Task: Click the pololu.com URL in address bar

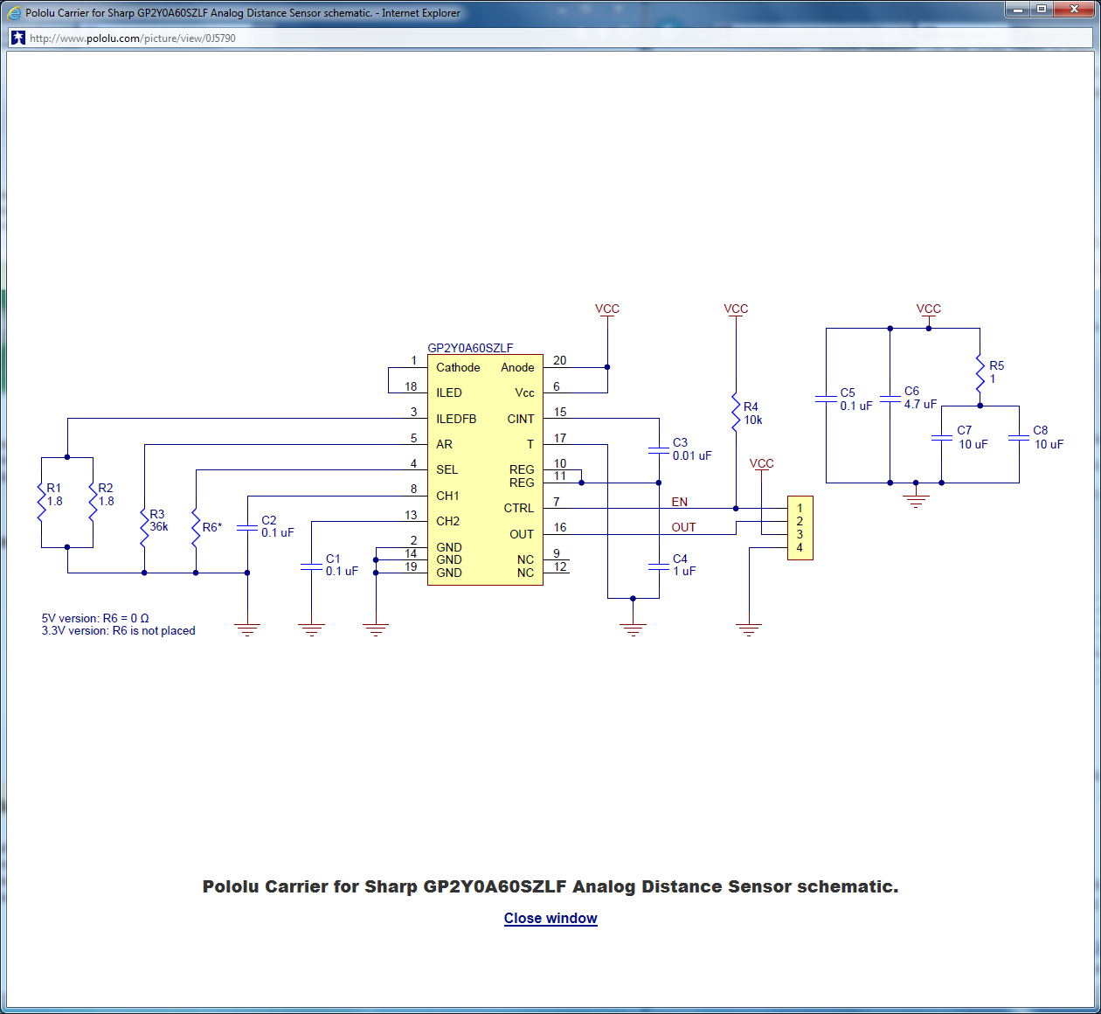Action: (133, 38)
